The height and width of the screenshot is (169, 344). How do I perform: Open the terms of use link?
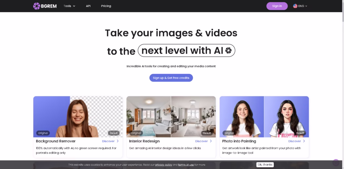(x=186, y=165)
